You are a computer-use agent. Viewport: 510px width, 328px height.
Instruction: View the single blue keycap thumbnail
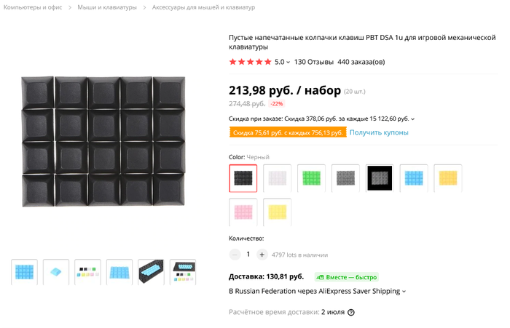click(56, 273)
